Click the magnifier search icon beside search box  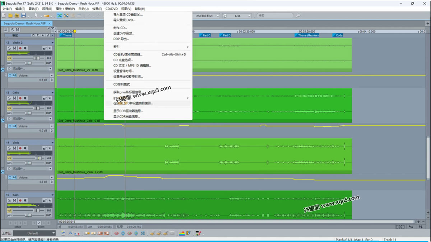click(x=298, y=16)
